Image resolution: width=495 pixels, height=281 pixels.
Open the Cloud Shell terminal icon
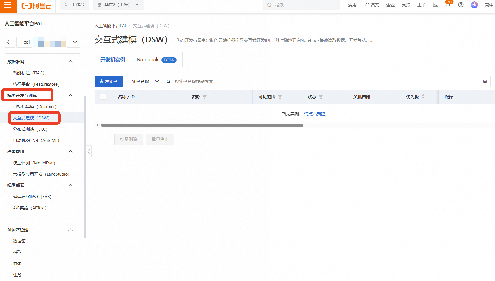click(x=436, y=5)
